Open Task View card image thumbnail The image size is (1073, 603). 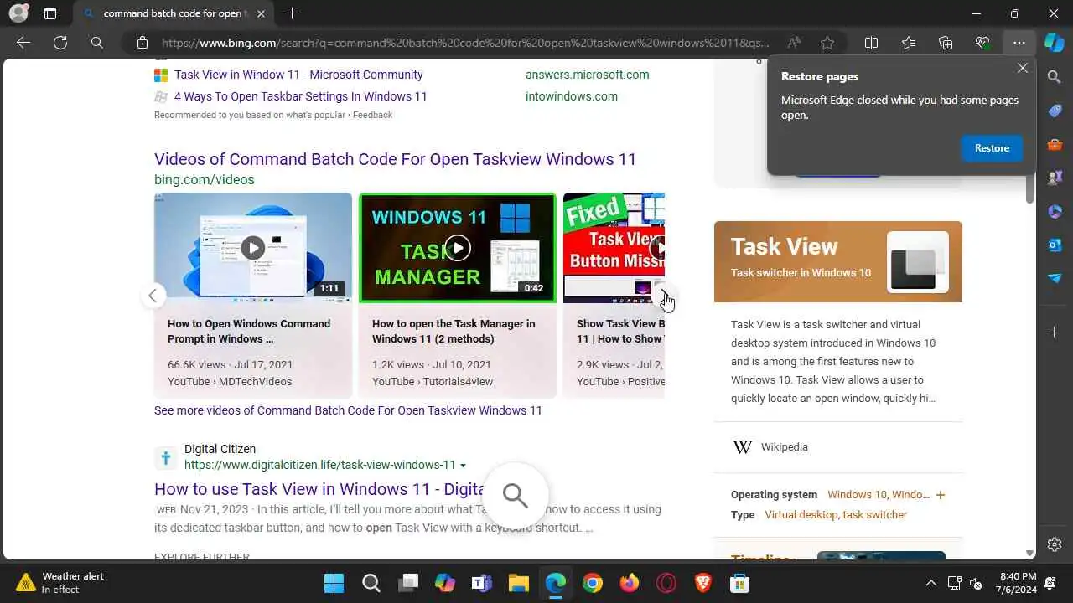point(918,262)
